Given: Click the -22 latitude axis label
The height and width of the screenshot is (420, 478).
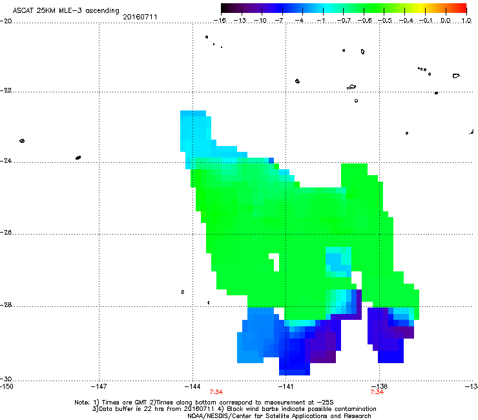Looking at the screenshot, I should pos(6,90).
